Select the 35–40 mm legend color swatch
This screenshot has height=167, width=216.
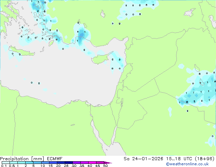tap(84, 163)
